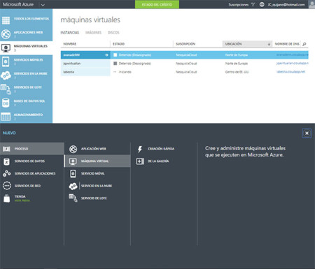Screen dimensions: 315x269
Task: Open labestia cloudapp DNS link
Action: click(x=290, y=72)
